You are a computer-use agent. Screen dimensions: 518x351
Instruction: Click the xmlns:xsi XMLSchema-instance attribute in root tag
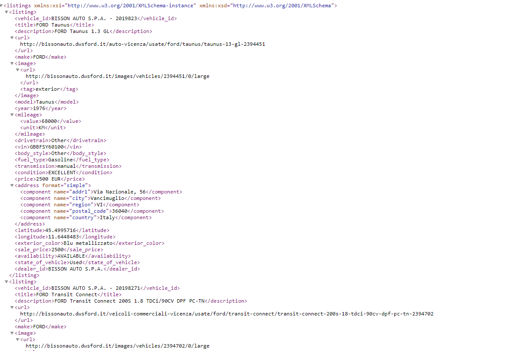click(115, 6)
